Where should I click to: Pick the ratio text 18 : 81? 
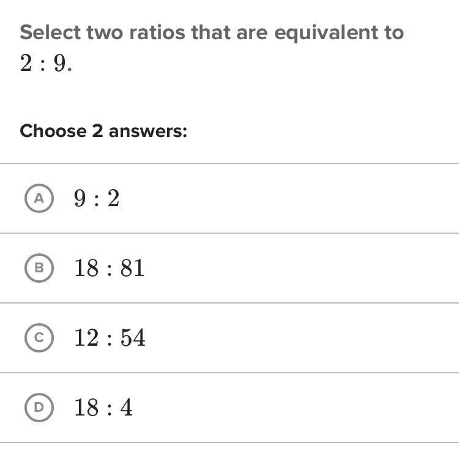tap(109, 268)
